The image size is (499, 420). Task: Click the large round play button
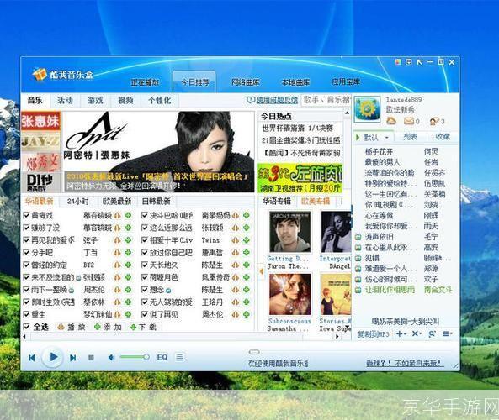53,357
